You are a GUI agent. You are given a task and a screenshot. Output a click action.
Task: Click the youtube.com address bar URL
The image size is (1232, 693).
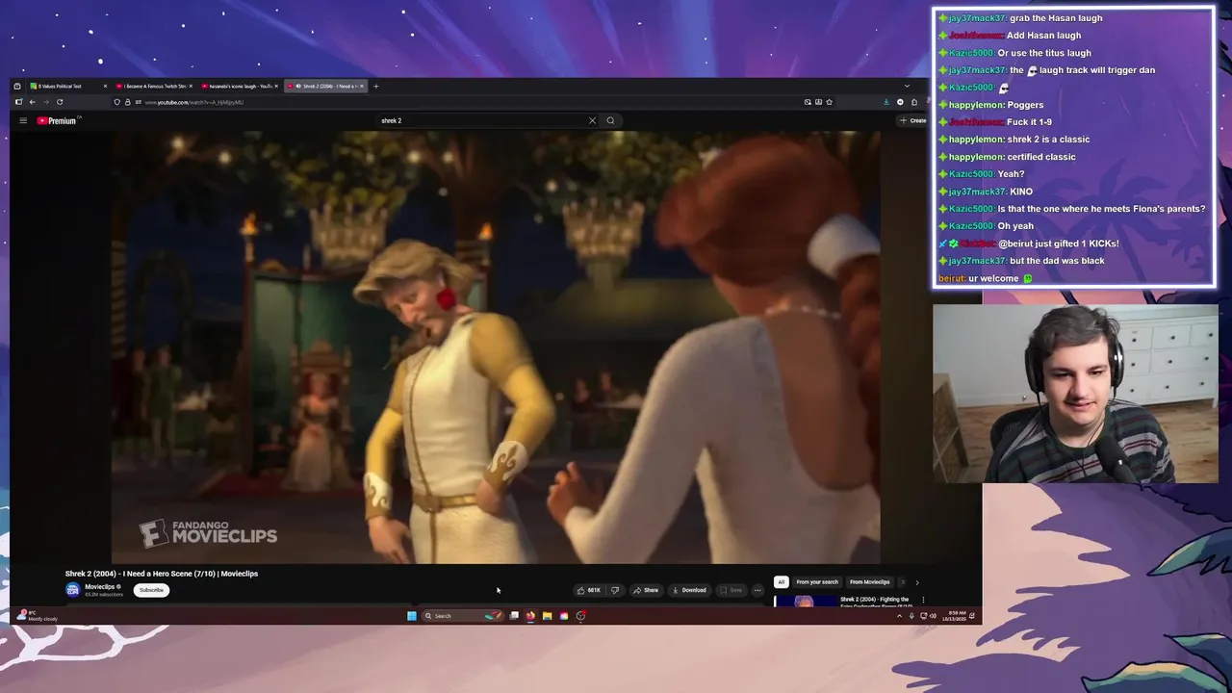click(x=194, y=102)
